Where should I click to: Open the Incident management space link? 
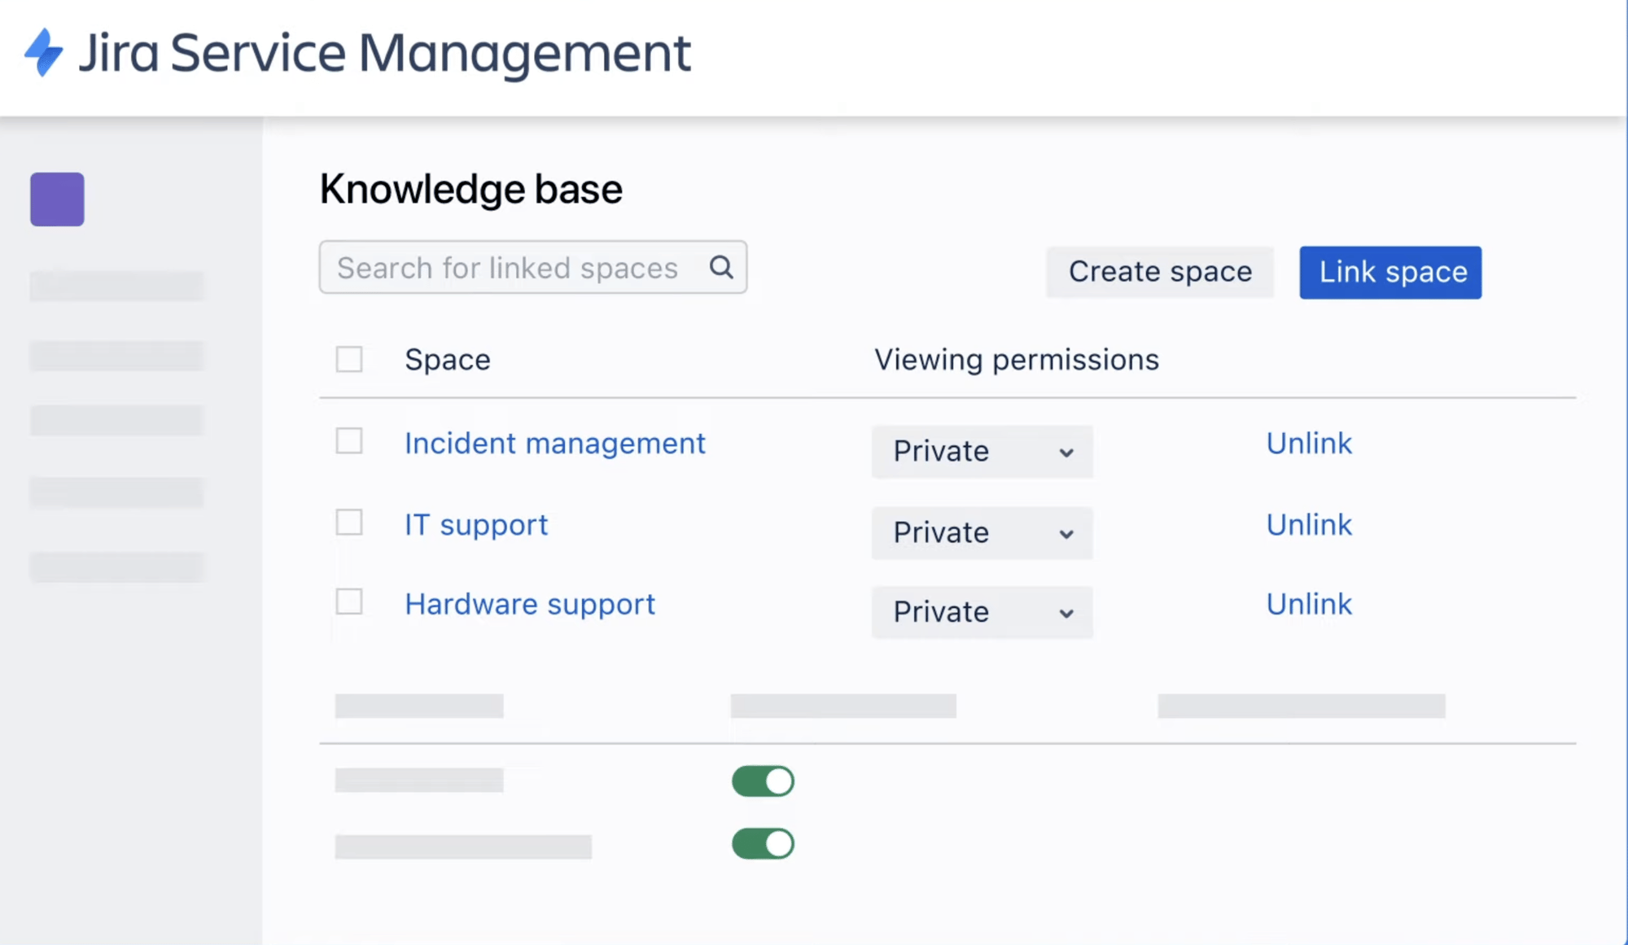coord(555,444)
